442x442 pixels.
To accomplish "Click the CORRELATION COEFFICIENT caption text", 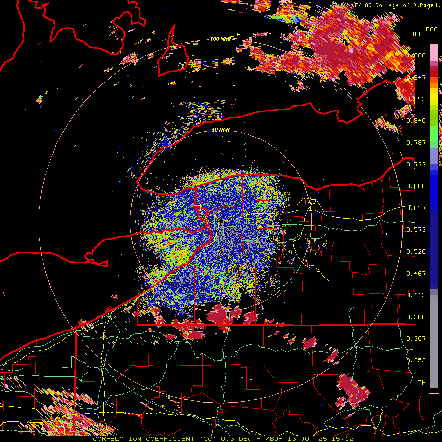I will click(143, 439).
